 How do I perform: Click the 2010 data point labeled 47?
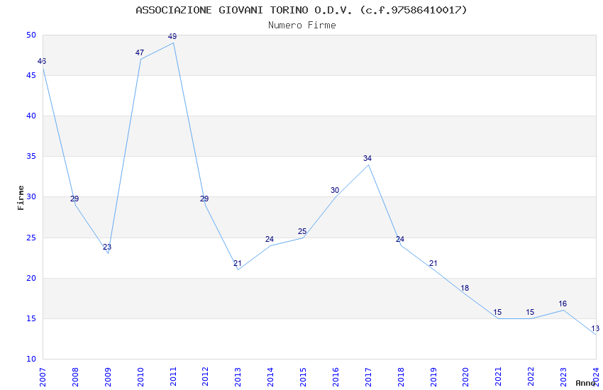coord(140,52)
